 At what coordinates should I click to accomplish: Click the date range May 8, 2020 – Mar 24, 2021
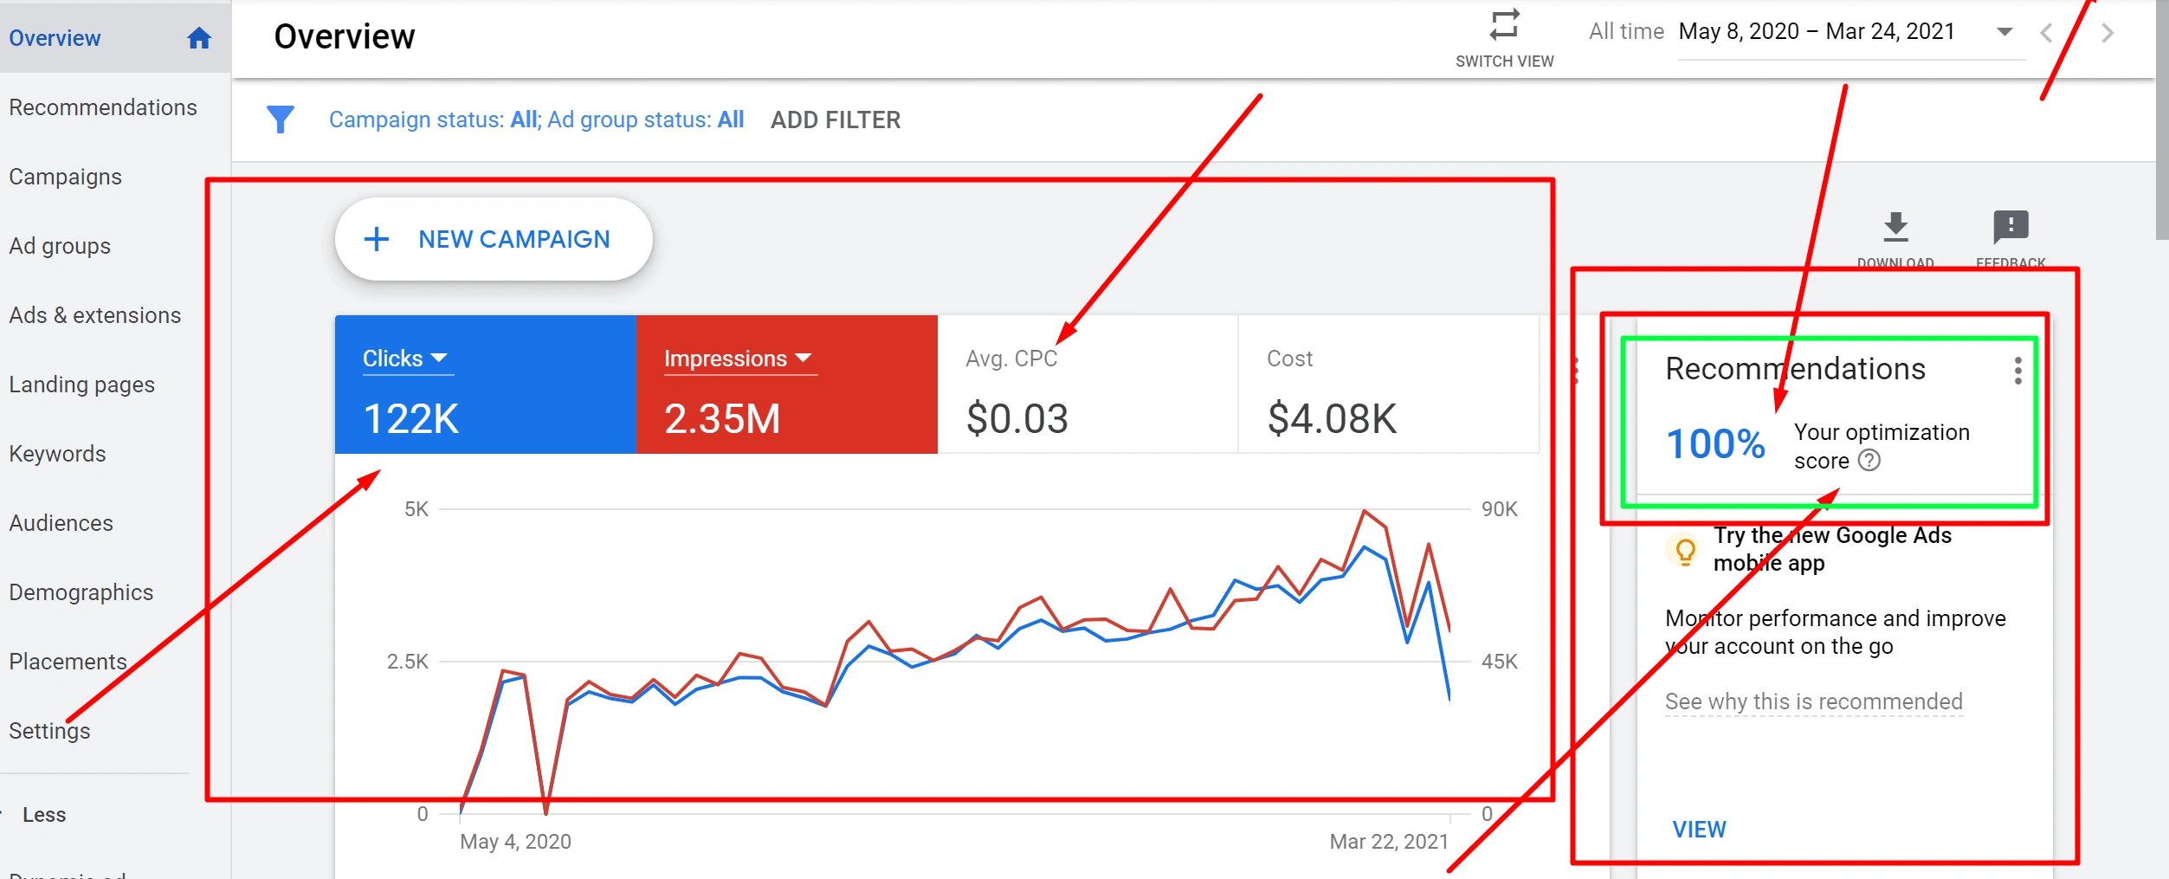[x=1817, y=32]
